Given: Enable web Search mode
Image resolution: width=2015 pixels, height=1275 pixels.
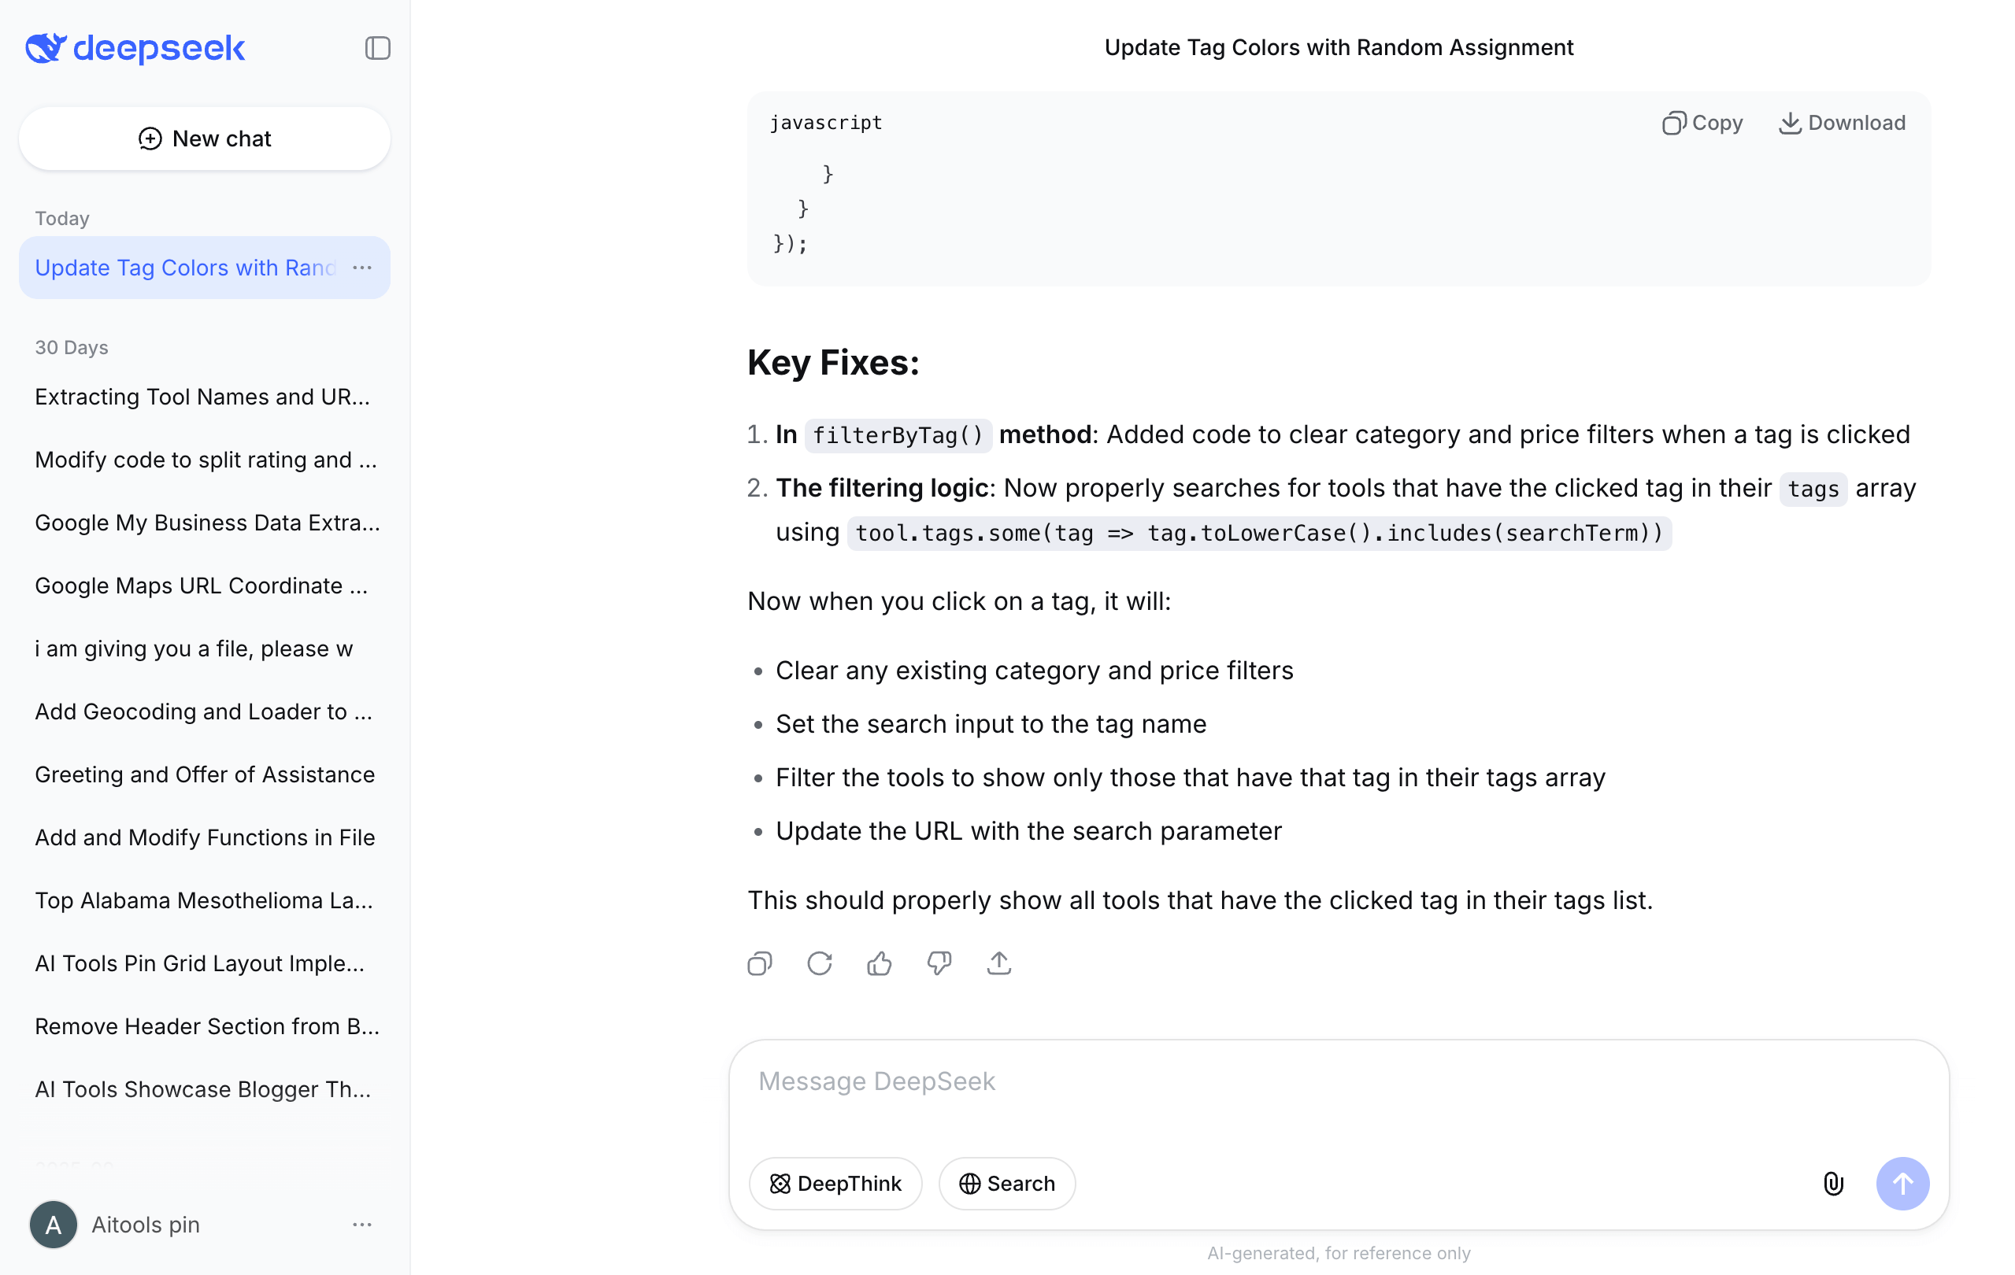Looking at the screenshot, I should tap(1006, 1183).
